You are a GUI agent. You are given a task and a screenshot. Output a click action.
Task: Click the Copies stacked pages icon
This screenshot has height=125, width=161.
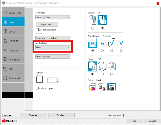40,79
